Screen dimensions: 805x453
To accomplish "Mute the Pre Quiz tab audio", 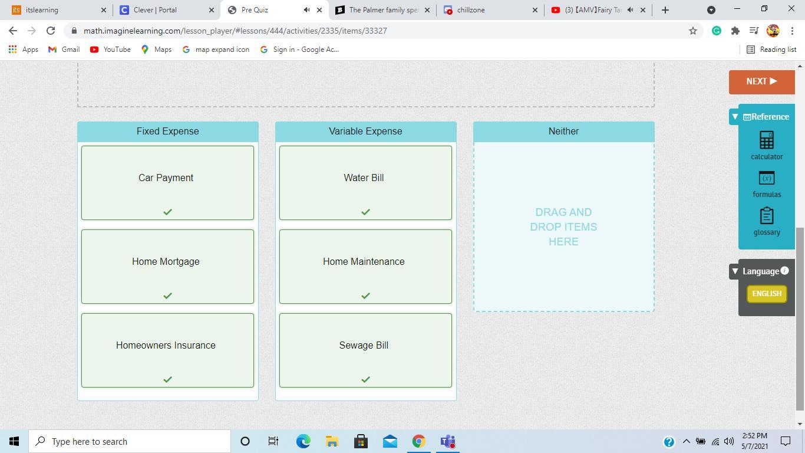I will pos(306,10).
